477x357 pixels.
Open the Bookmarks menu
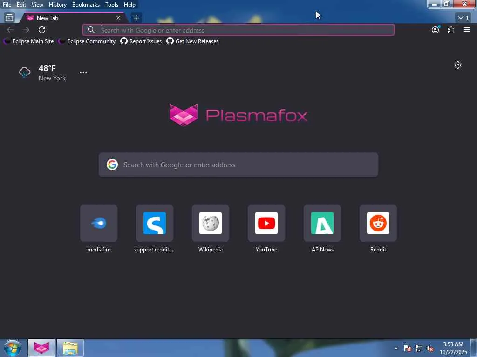click(86, 5)
